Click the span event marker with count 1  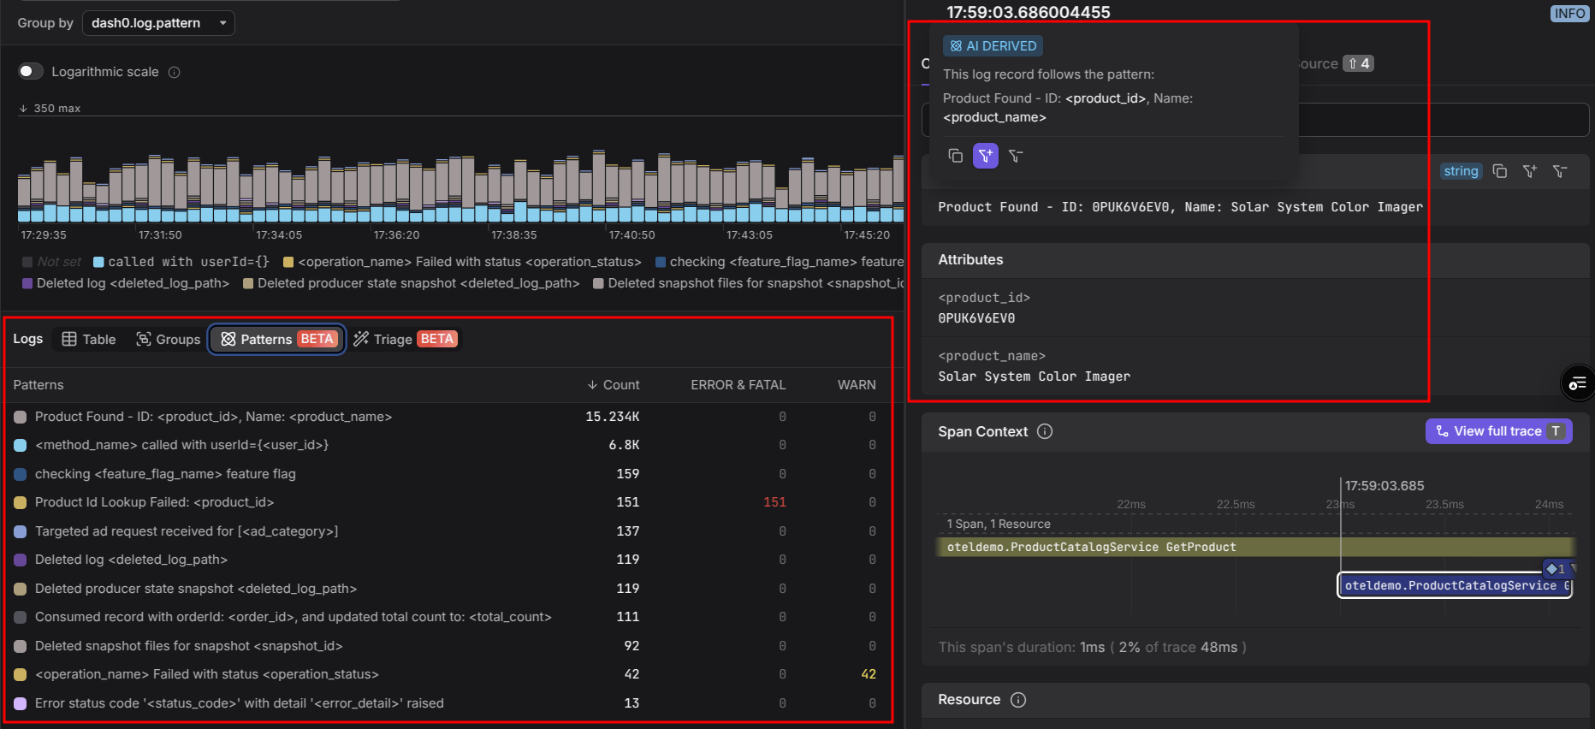pos(1556,569)
